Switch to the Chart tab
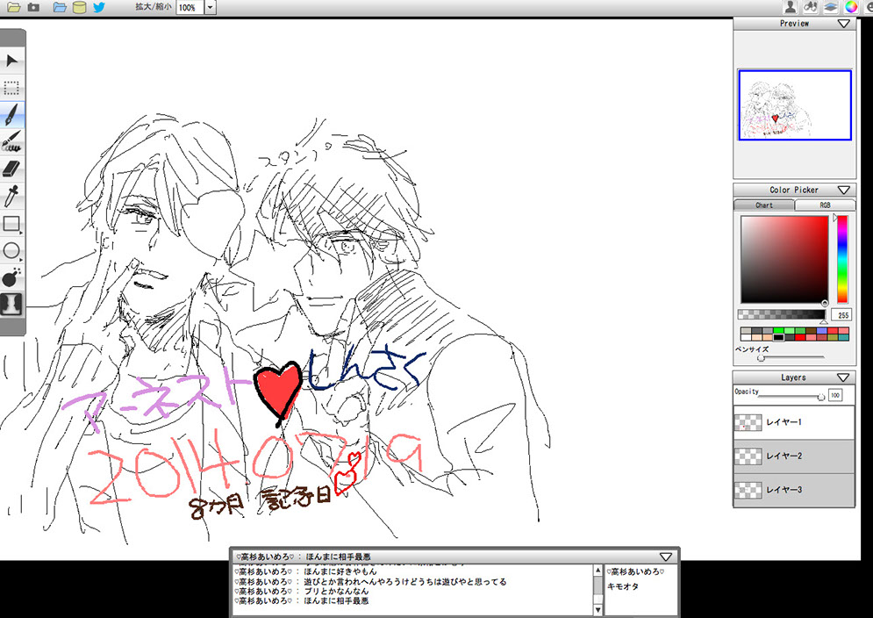This screenshot has height=618, width=873. pyautogui.click(x=764, y=205)
